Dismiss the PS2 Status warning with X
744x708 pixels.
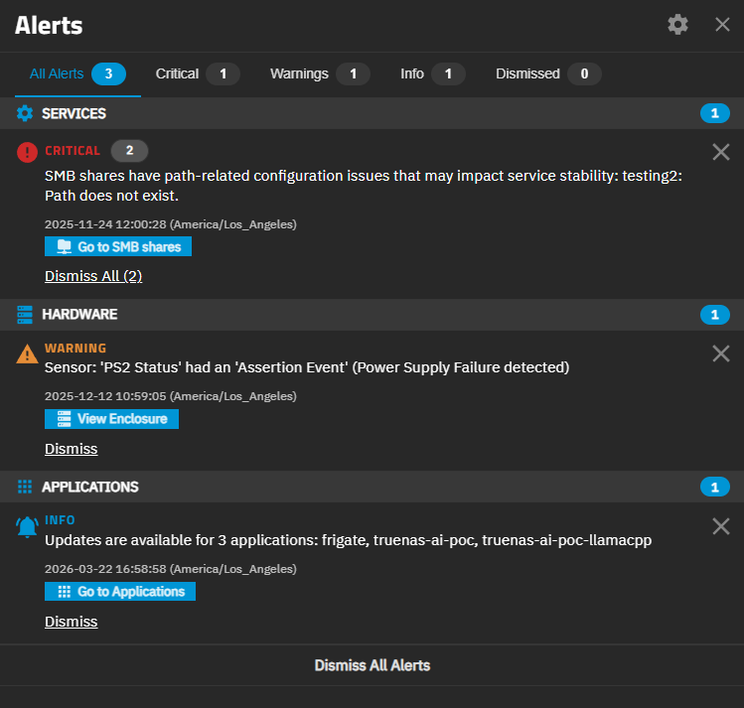point(721,354)
